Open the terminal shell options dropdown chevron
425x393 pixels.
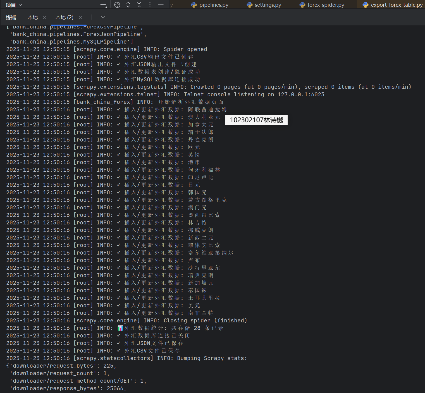click(103, 17)
